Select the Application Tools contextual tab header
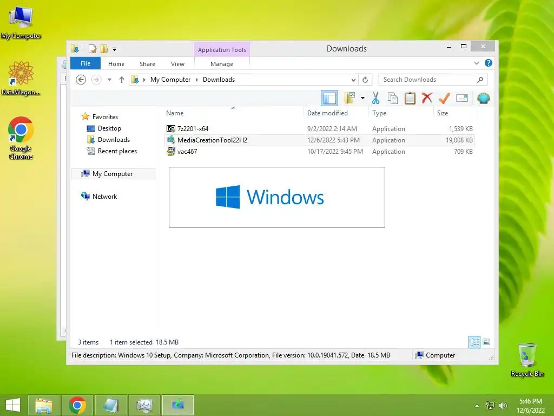 point(222,50)
